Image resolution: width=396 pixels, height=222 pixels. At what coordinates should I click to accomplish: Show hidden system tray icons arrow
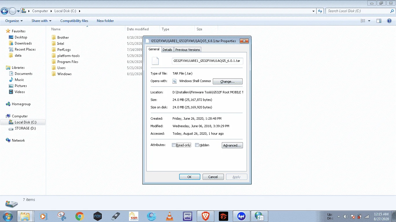click(x=339, y=217)
